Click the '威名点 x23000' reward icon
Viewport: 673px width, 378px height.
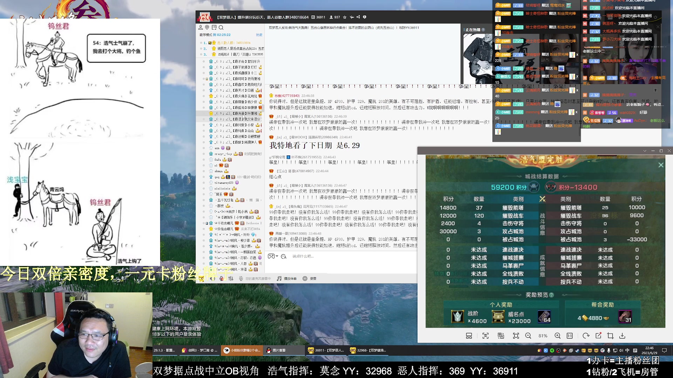click(x=498, y=316)
